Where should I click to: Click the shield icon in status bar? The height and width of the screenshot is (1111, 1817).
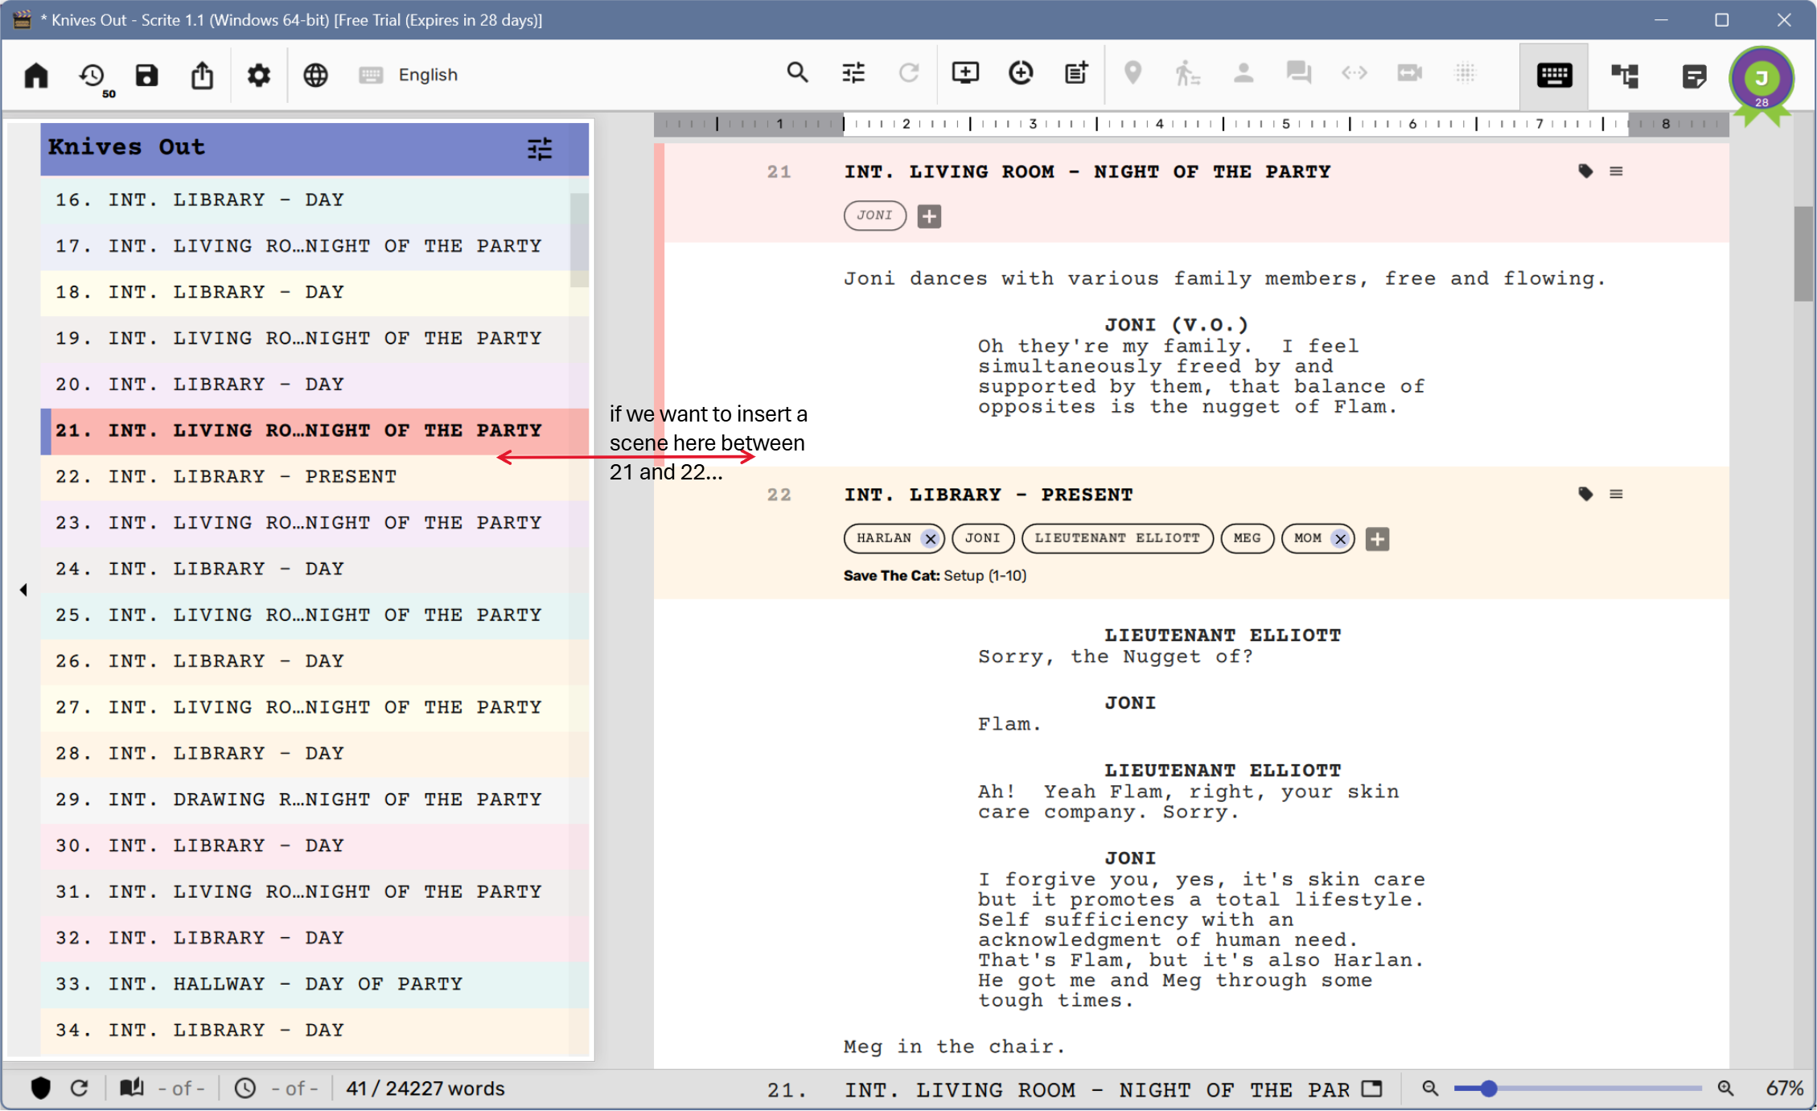[41, 1088]
